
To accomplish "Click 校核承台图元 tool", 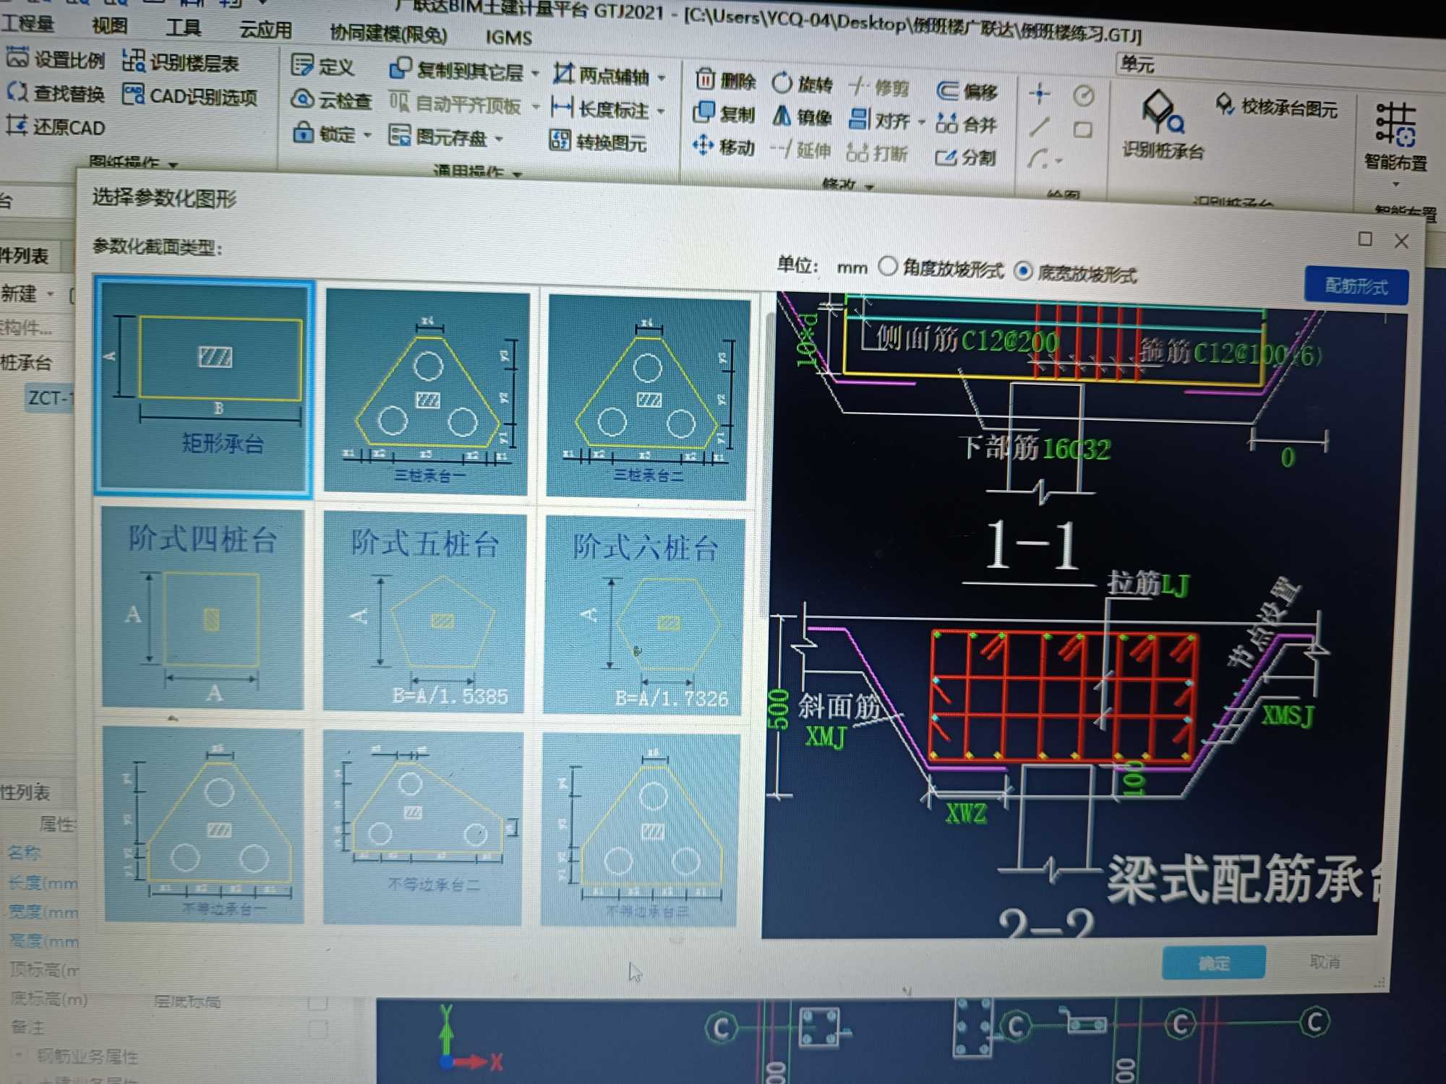I will coord(1277,107).
